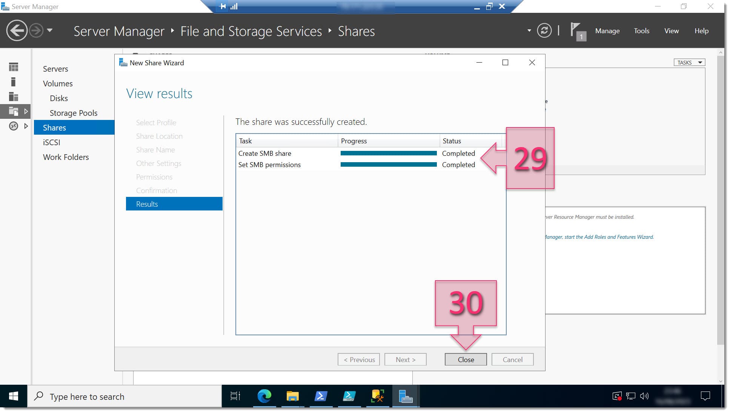This screenshot has width=730, height=413.
Task: Open the Manage menu
Action: pos(607,31)
